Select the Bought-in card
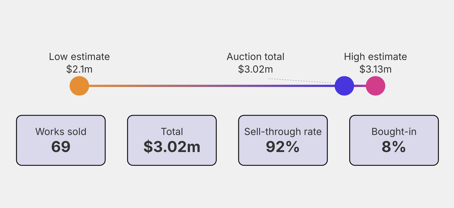 tap(394, 140)
